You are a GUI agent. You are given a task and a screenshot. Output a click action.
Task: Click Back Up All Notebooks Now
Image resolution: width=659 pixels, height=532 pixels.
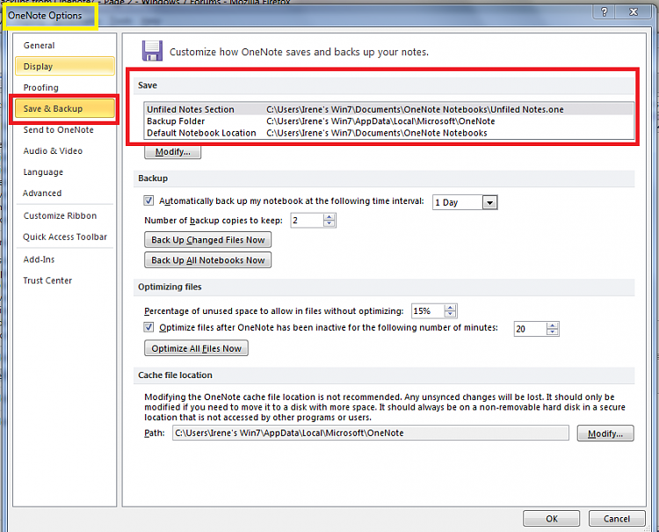pyautogui.click(x=208, y=260)
